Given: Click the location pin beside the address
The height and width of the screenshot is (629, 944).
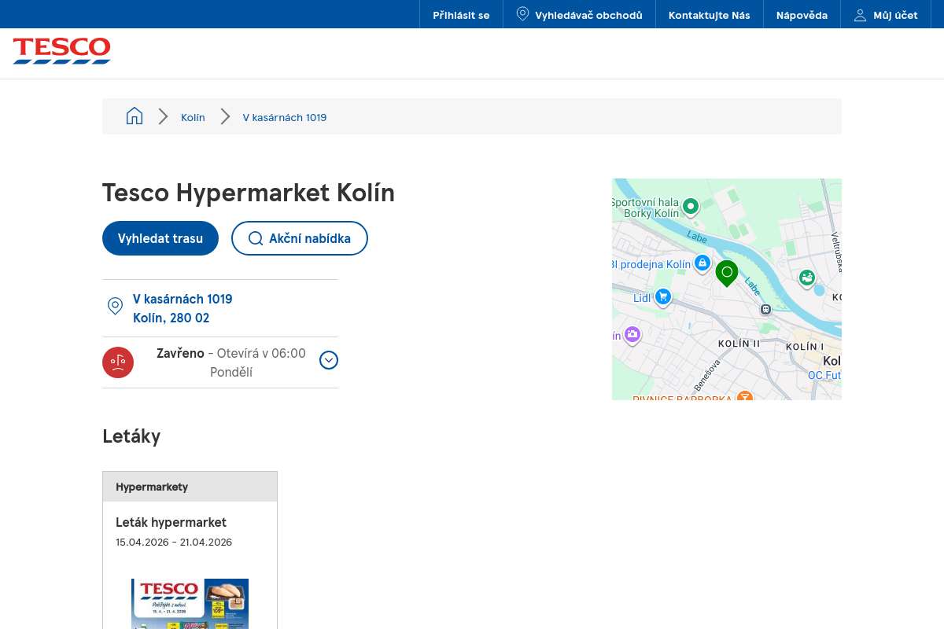Looking at the screenshot, I should [115, 307].
